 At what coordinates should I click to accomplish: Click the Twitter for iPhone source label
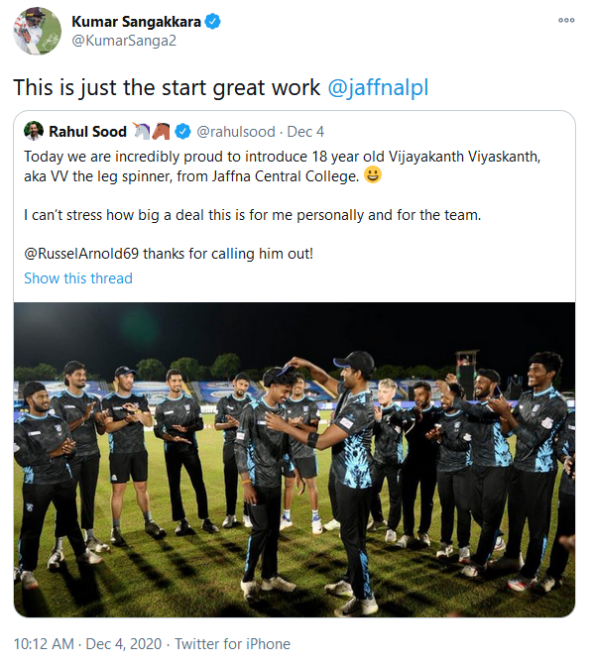233,643
